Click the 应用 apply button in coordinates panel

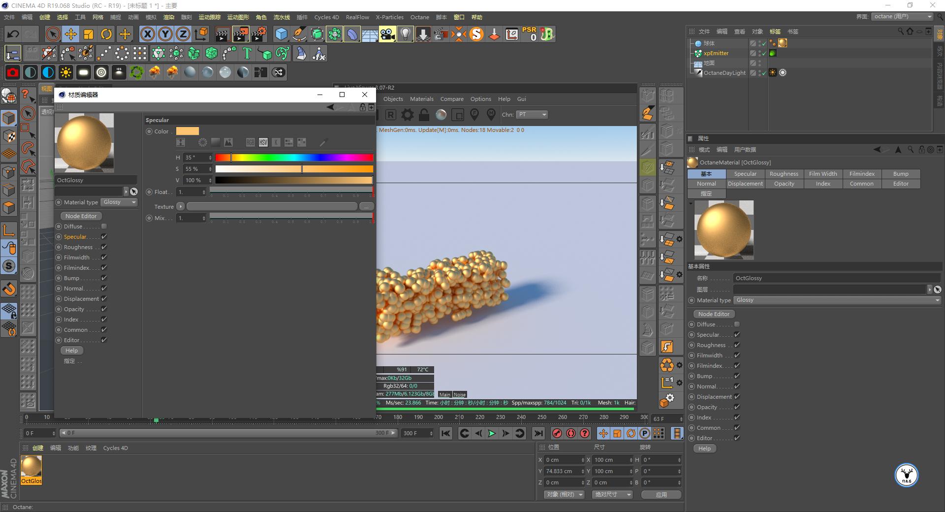[x=661, y=494]
